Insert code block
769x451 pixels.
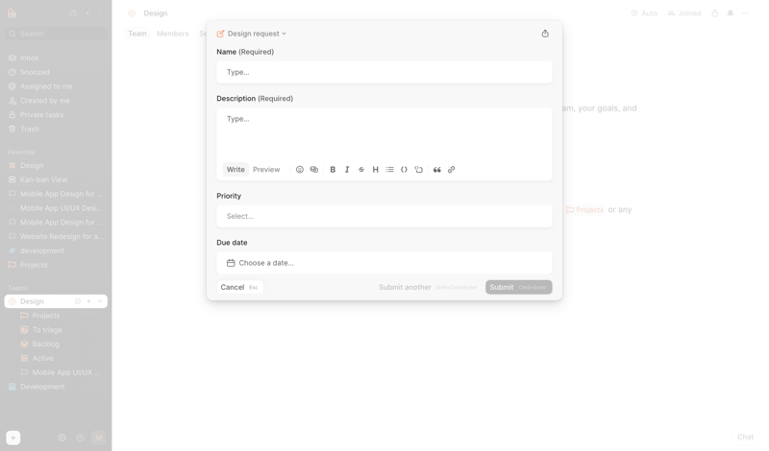coord(404,170)
